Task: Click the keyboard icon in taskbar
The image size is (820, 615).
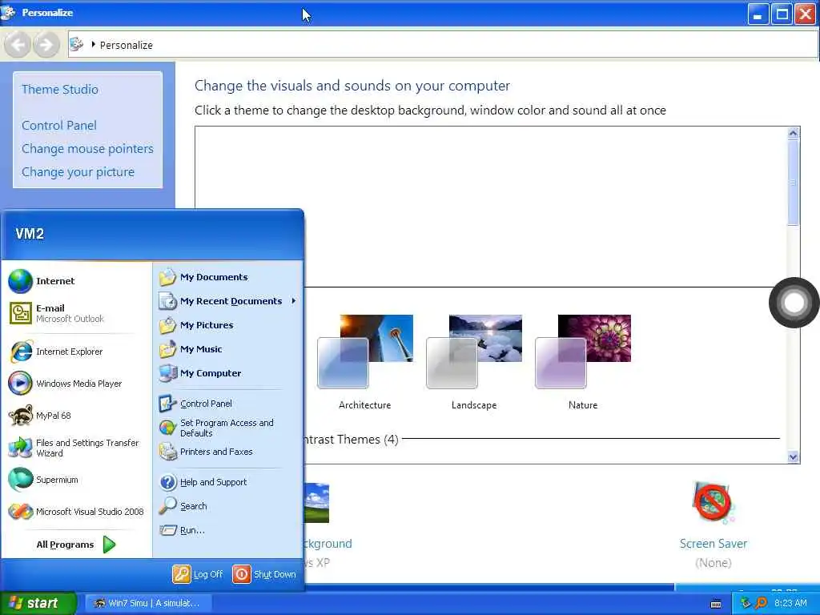Action: (716, 604)
